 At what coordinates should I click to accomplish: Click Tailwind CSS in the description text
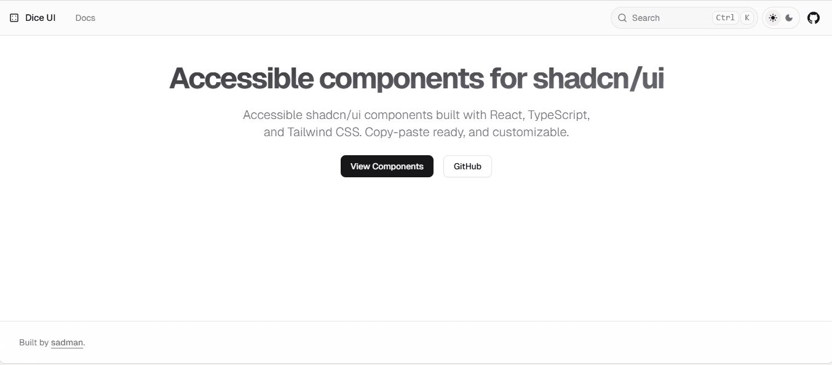click(323, 132)
